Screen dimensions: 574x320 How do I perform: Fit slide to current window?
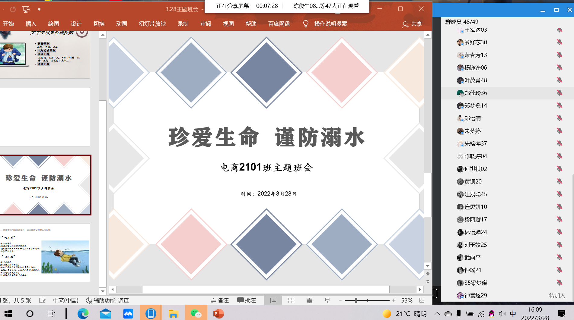[x=422, y=300]
